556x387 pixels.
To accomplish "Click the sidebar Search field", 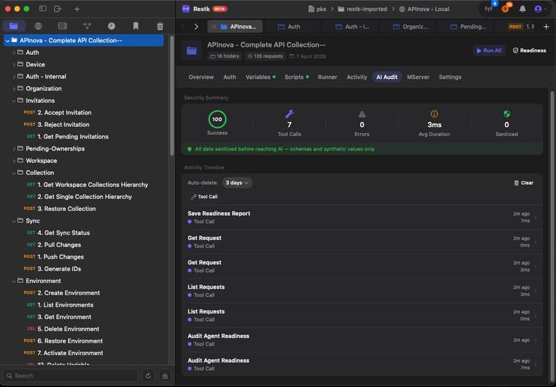I will [71, 376].
